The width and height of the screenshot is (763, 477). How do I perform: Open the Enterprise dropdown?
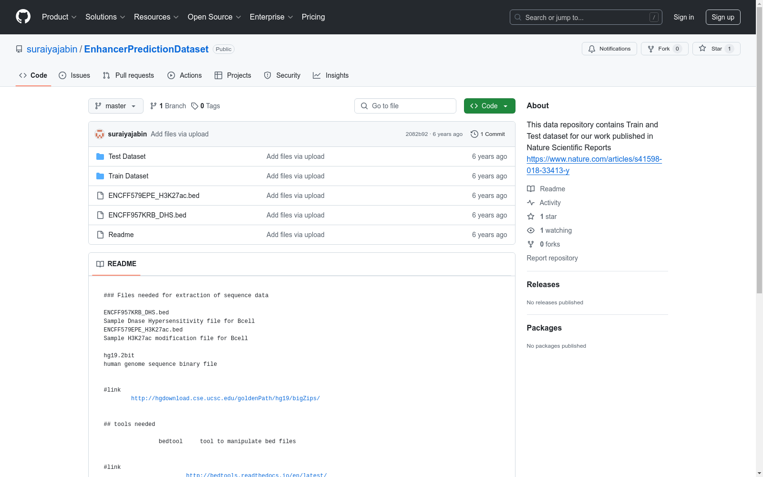coord(271,17)
